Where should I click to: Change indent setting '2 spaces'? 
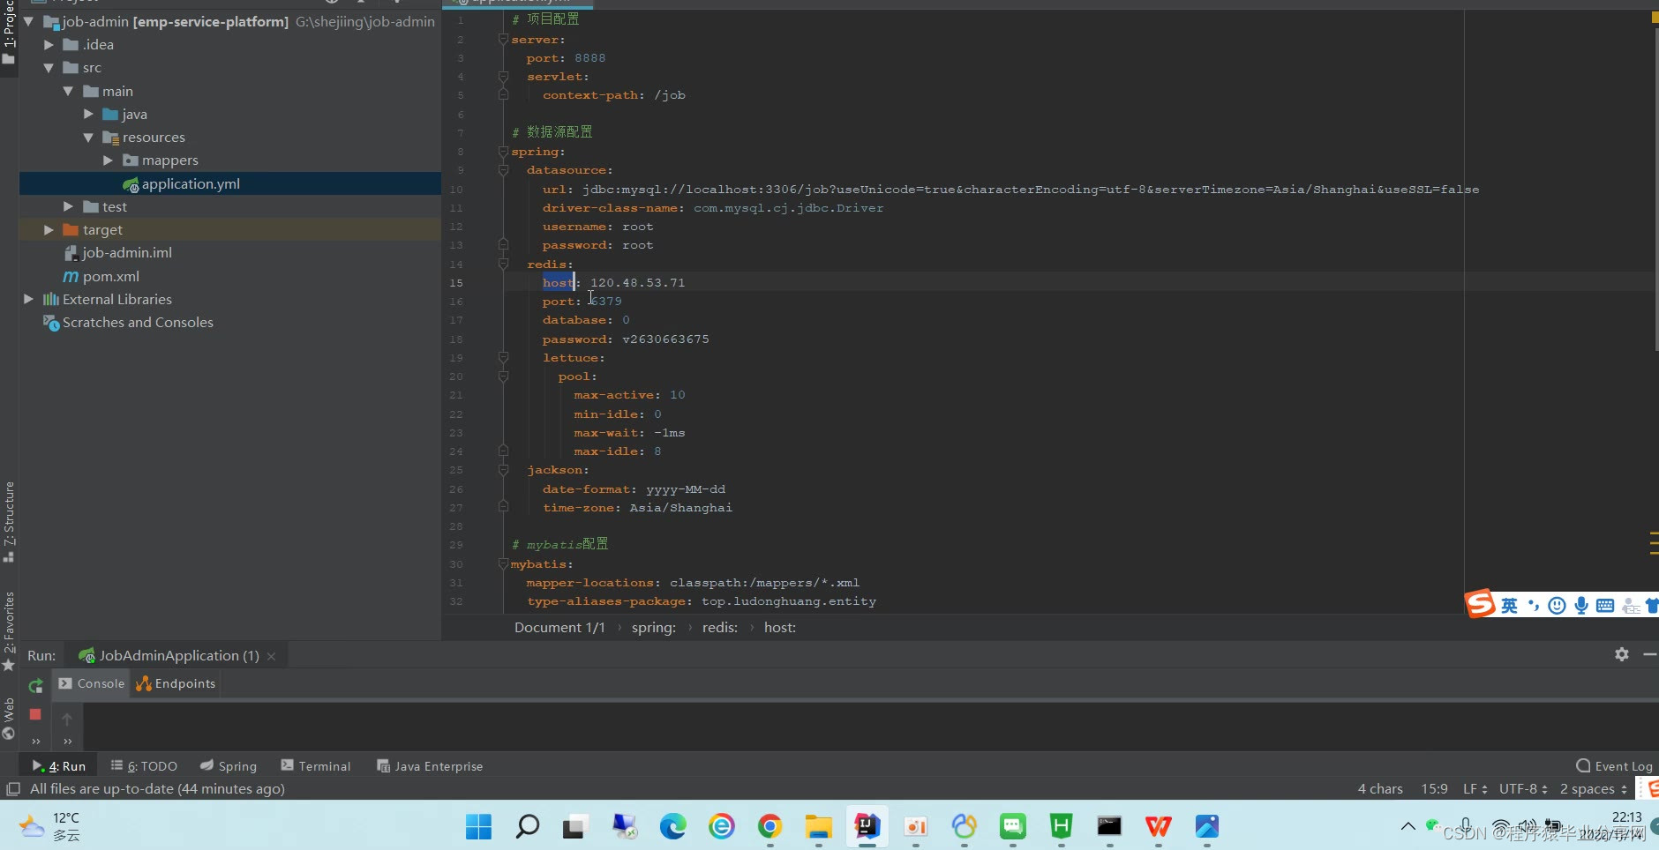pyautogui.click(x=1594, y=789)
